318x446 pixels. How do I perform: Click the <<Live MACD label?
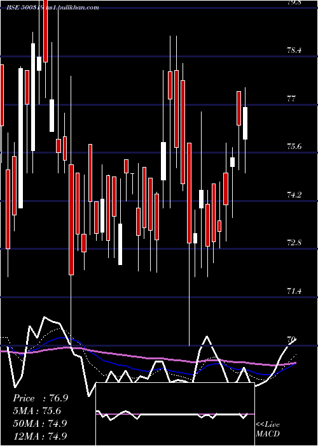(268, 429)
